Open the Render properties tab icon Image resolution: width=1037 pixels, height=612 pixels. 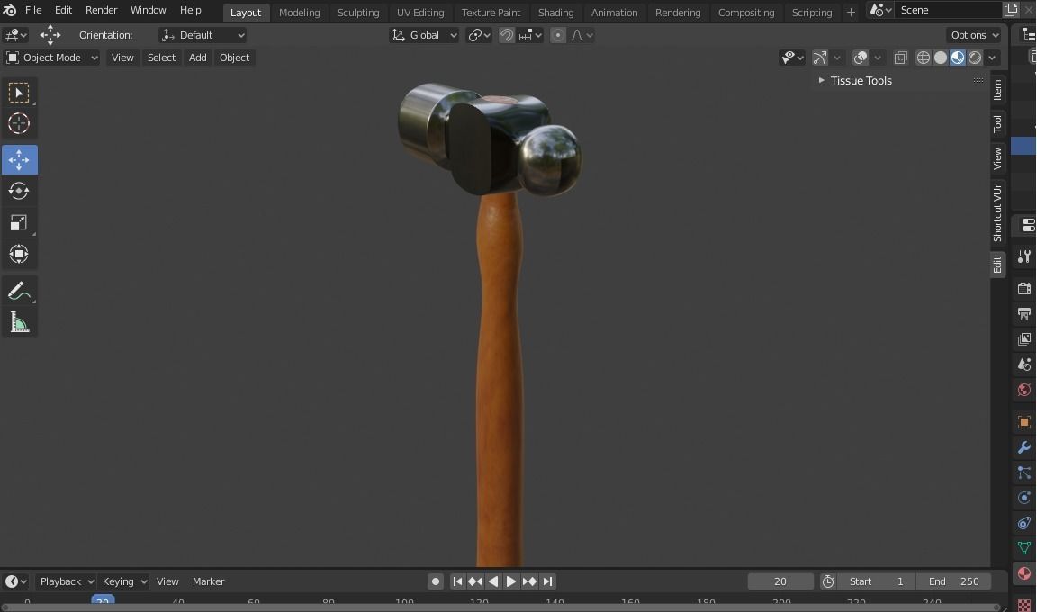1024,288
